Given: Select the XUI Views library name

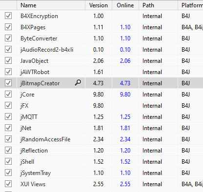Looking at the screenshot, I should [33, 184].
